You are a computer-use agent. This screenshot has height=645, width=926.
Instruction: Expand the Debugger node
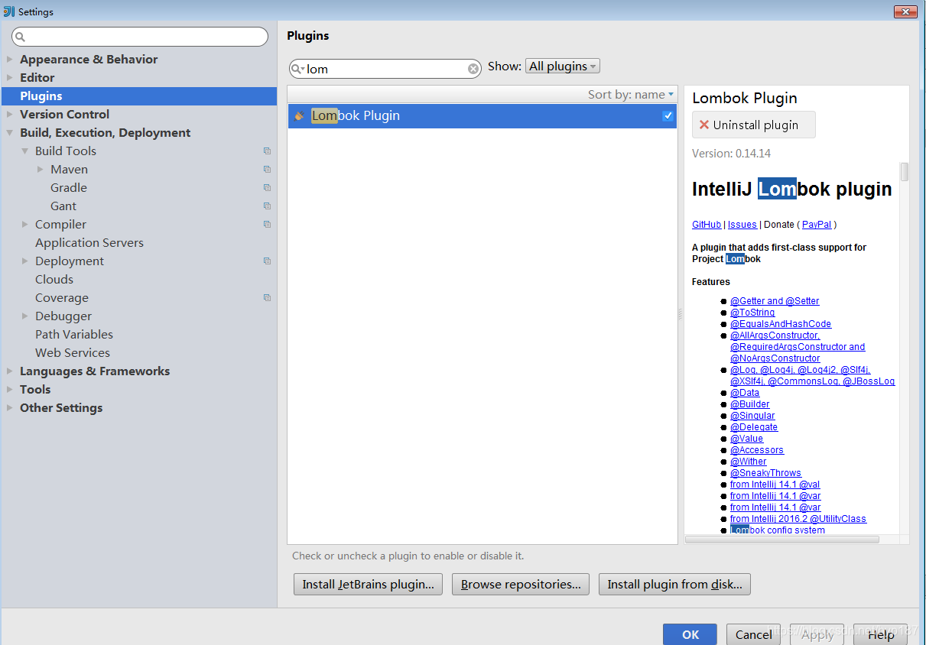pyautogui.click(x=25, y=316)
